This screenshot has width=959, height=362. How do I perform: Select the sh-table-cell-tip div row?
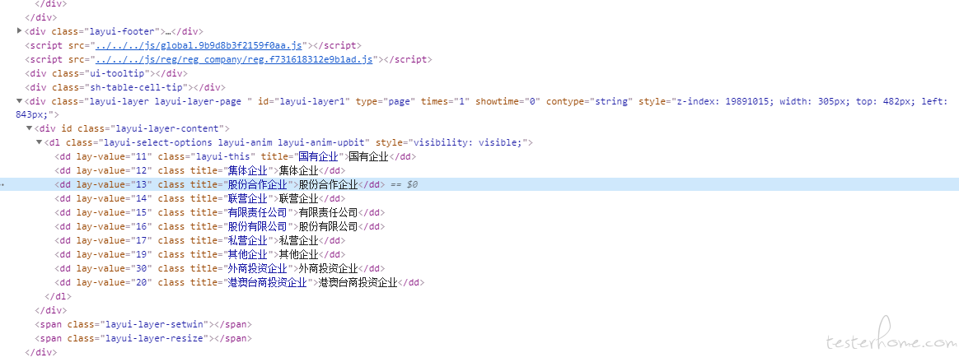[125, 87]
